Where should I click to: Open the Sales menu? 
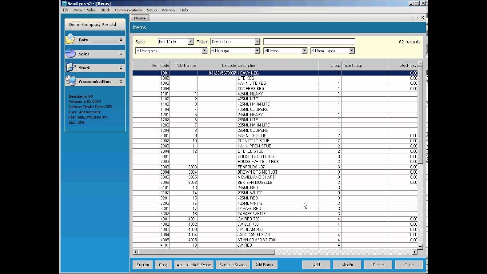(91, 10)
